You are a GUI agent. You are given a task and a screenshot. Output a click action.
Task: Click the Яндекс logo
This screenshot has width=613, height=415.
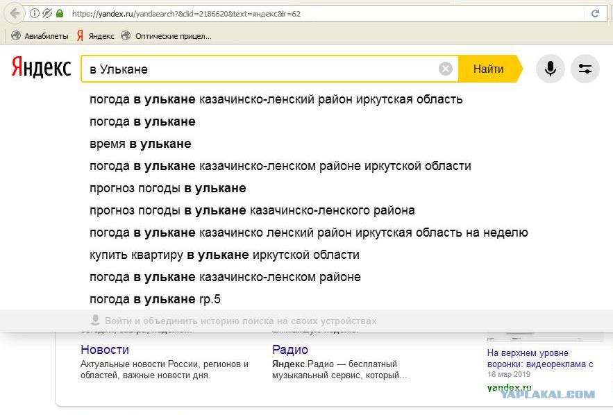click(x=41, y=68)
